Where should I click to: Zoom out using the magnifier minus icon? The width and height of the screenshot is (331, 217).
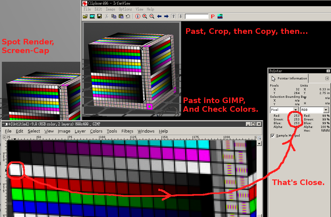tap(151, 16)
